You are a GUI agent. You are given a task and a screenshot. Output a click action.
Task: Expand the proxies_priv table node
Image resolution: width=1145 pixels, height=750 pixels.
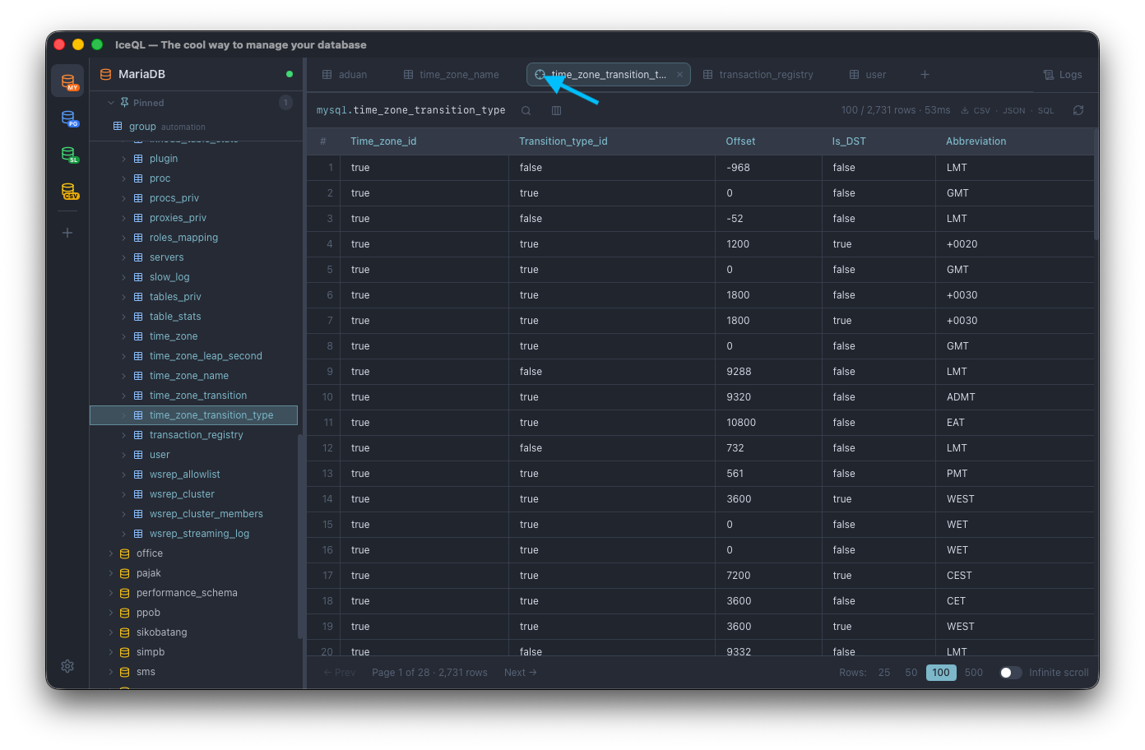coord(124,218)
